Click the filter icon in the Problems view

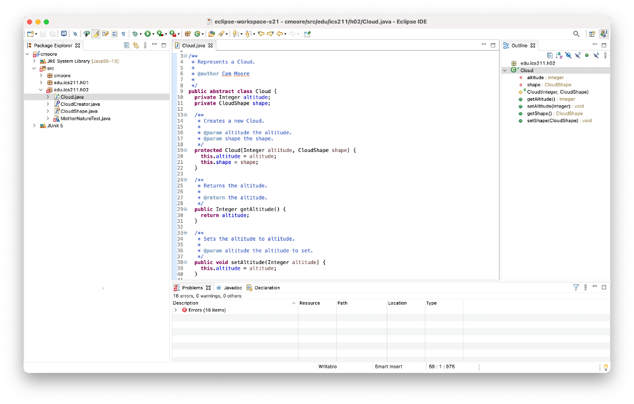pyautogui.click(x=576, y=287)
